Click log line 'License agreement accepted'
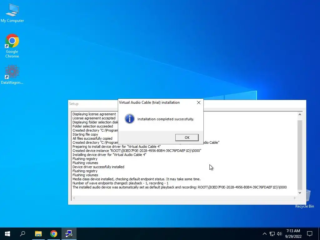Viewport: 320px width, 240px height. pyautogui.click(x=94, y=118)
